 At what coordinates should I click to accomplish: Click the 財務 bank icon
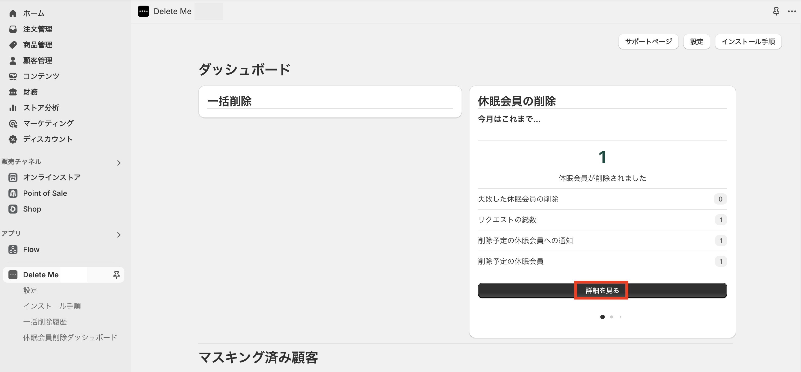pos(13,92)
